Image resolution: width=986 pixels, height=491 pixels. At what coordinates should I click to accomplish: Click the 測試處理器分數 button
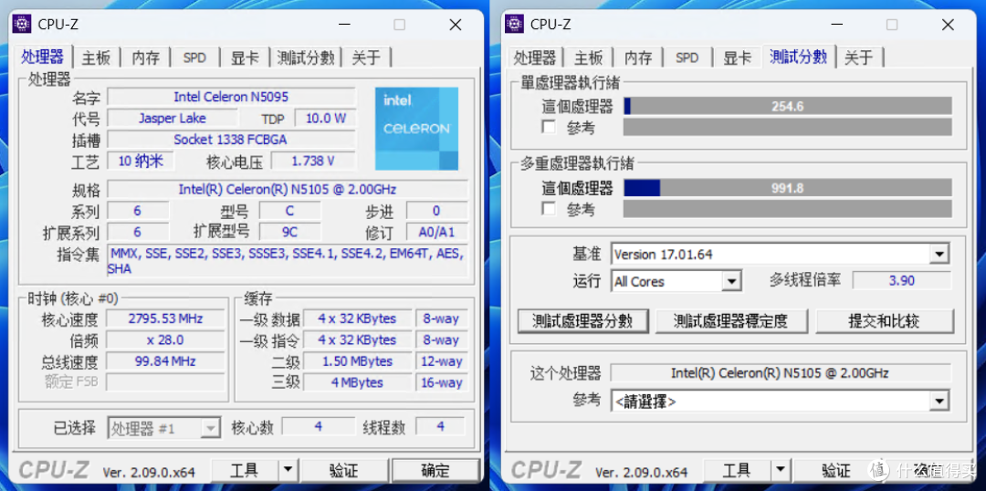click(x=582, y=321)
